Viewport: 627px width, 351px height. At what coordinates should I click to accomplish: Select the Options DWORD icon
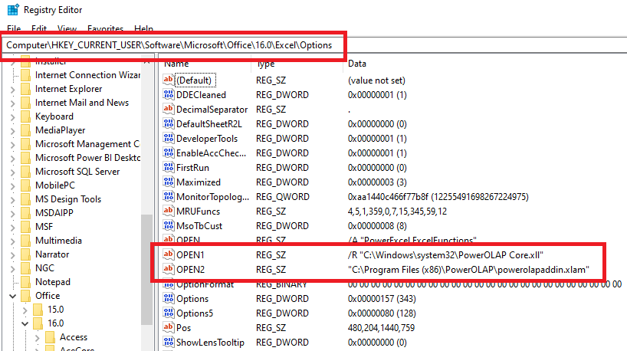coord(169,298)
